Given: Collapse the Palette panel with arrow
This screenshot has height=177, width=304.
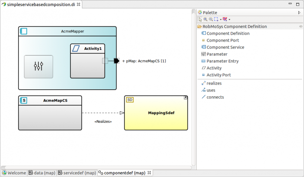Looking at the screenshot, I should [299, 13].
